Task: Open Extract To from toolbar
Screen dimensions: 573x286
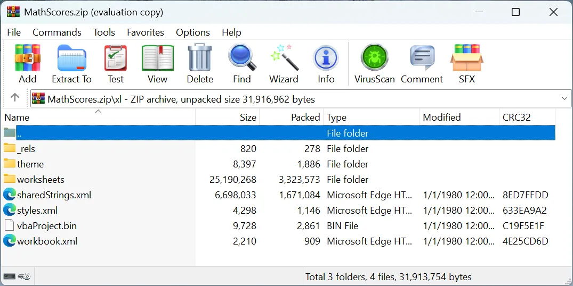Action: point(71,57)
